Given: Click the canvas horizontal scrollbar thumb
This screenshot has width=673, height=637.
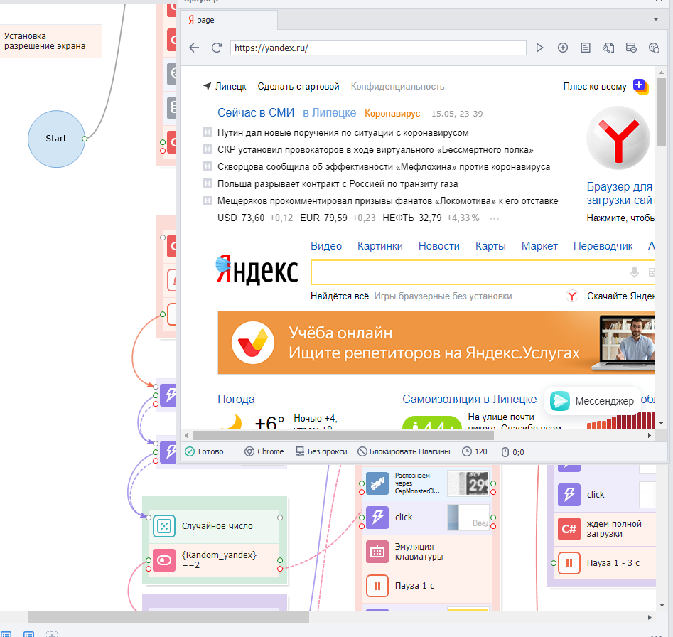Looking at the screenshot, I should [168, 617].
